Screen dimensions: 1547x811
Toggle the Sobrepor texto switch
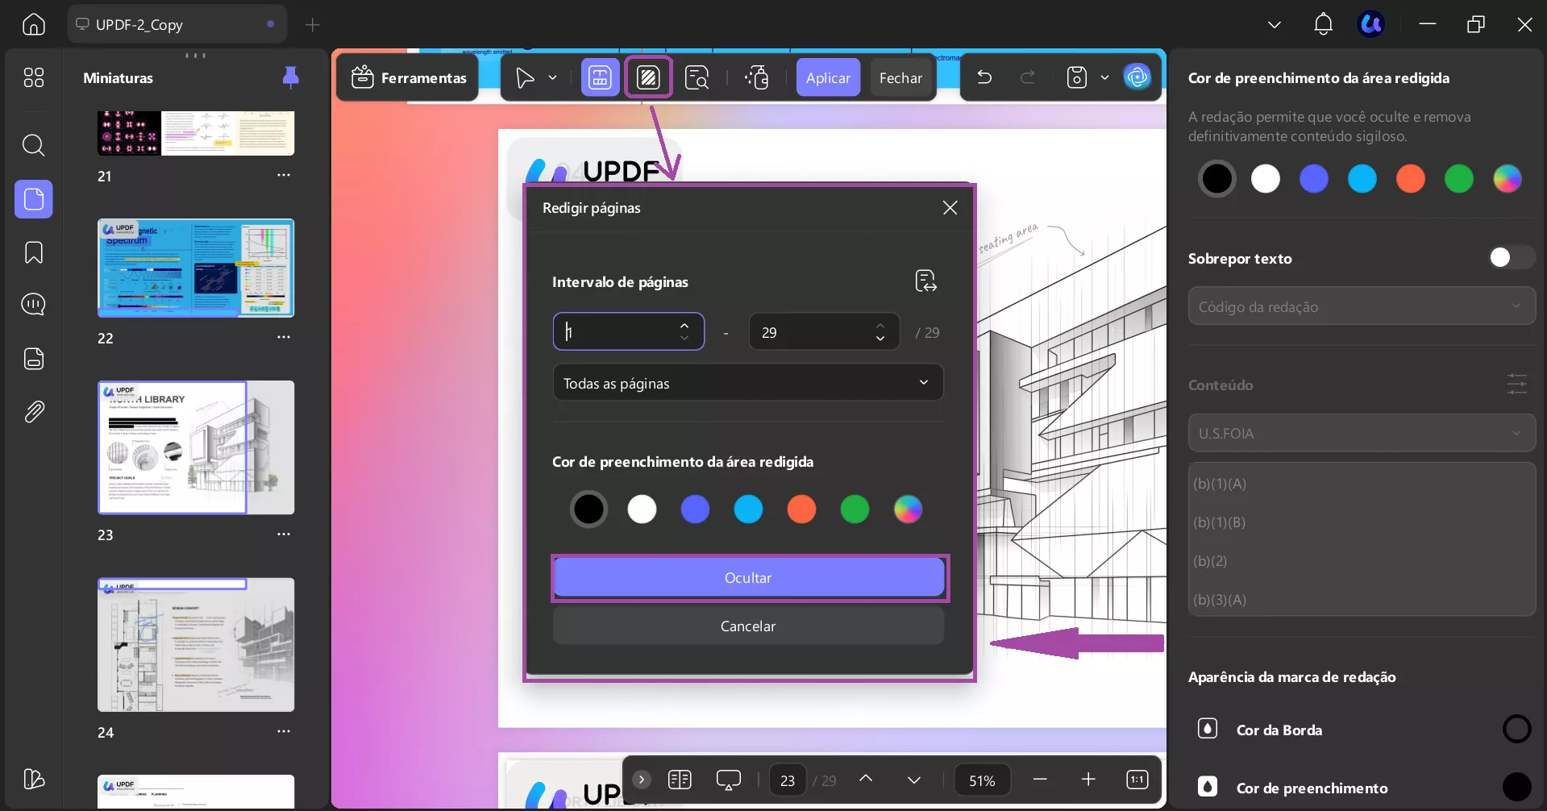click(x=1512, y=258)
